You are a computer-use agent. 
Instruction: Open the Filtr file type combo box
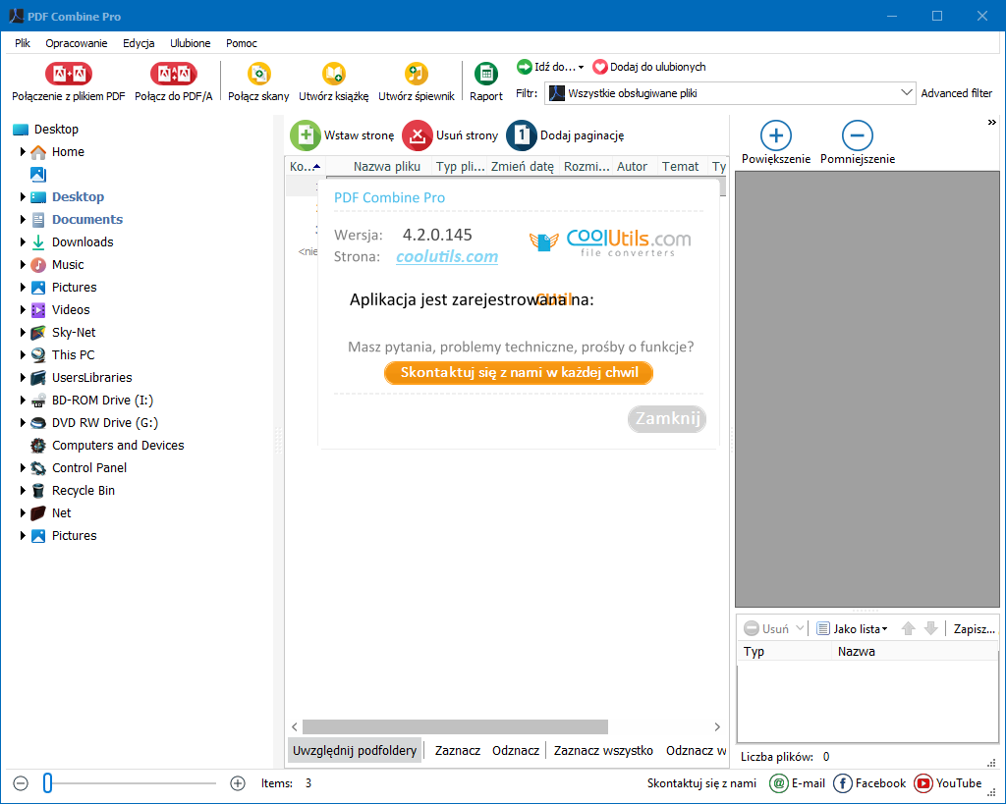click(730, 93)
